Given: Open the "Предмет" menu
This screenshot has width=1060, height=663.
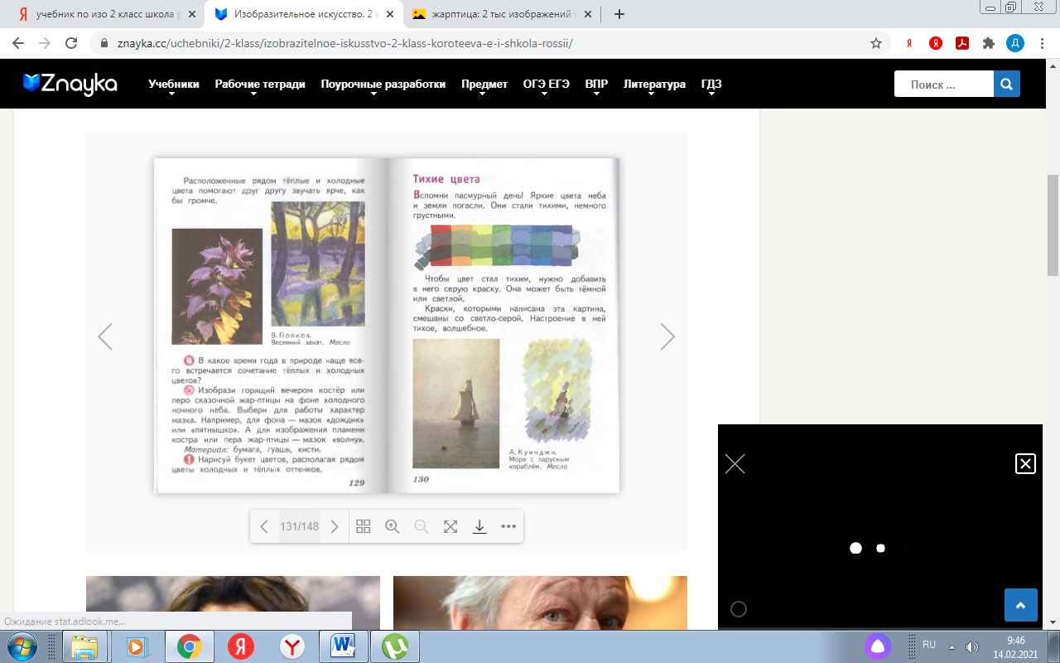Looking at the screenshot, I should point(484,85).
